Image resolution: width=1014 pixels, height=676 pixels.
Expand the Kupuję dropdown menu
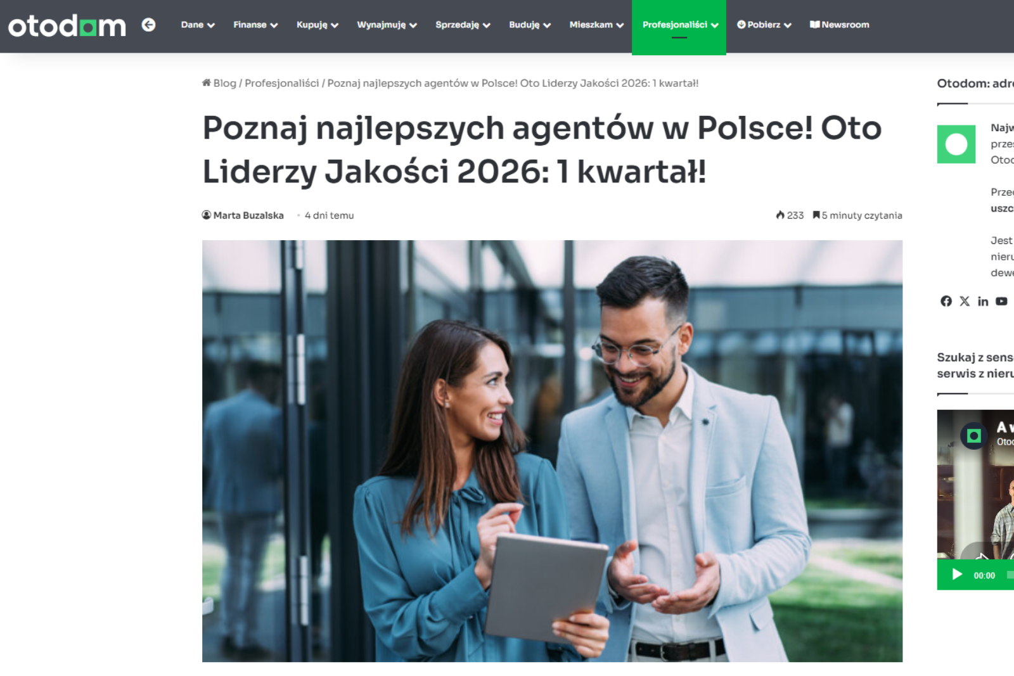[x=318, y=25]
